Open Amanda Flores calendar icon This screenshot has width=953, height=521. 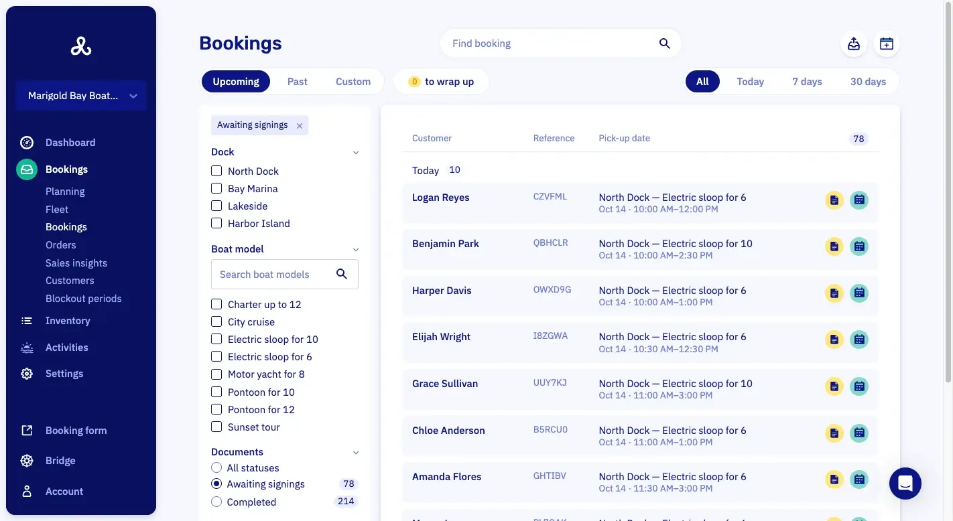859,479
